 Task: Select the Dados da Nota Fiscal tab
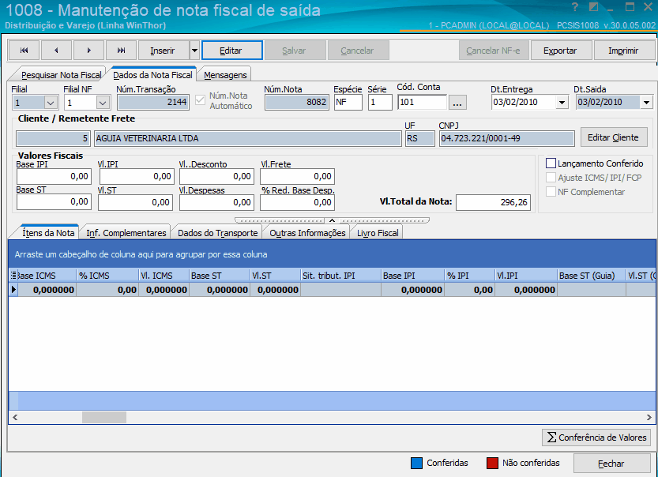[152, 75]
